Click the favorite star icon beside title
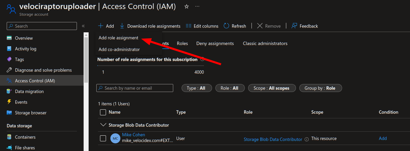The width and height of the screenshot is (410, 151). click(x=187, y=7)
